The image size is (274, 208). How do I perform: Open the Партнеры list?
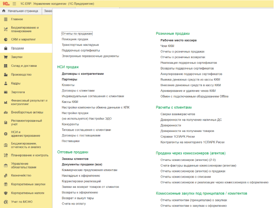69,80
